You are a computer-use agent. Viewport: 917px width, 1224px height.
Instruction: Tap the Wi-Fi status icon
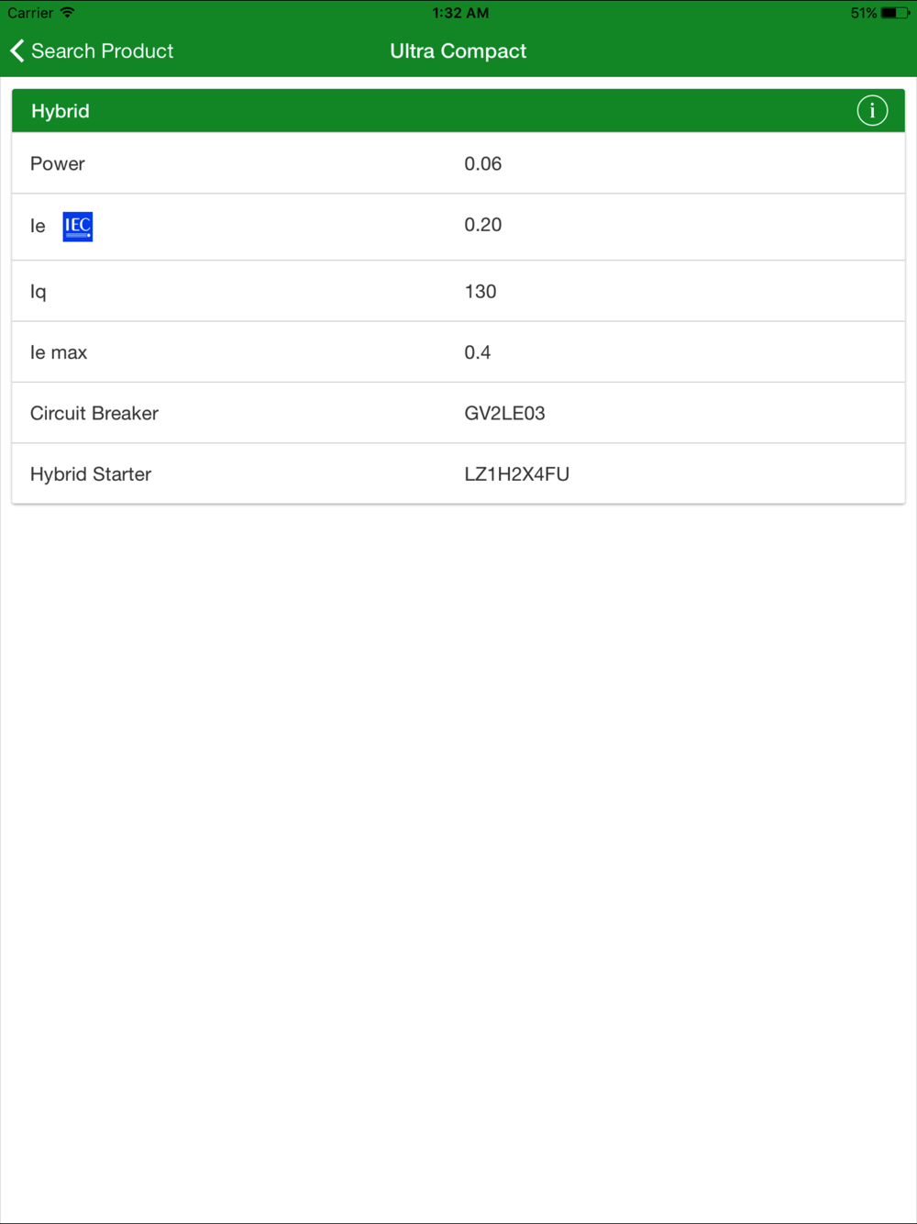(67, 13)
